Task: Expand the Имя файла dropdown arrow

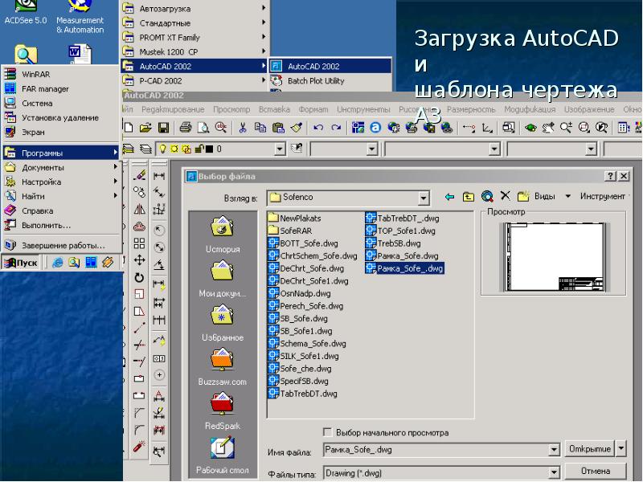Action: pos(553,450)
